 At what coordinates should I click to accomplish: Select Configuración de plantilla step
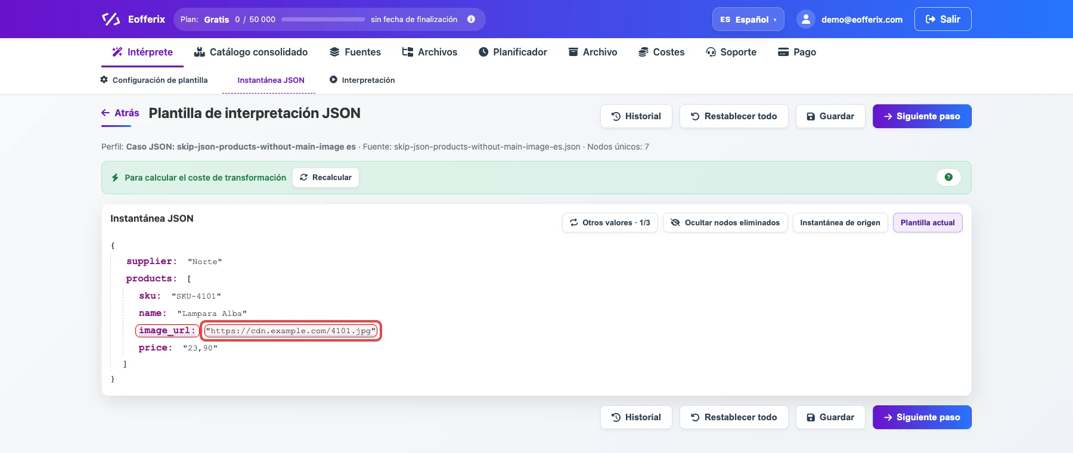click(154, 80)
